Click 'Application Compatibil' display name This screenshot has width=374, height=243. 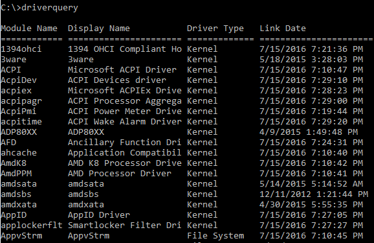pyautogui.click(x=124, y=153)
